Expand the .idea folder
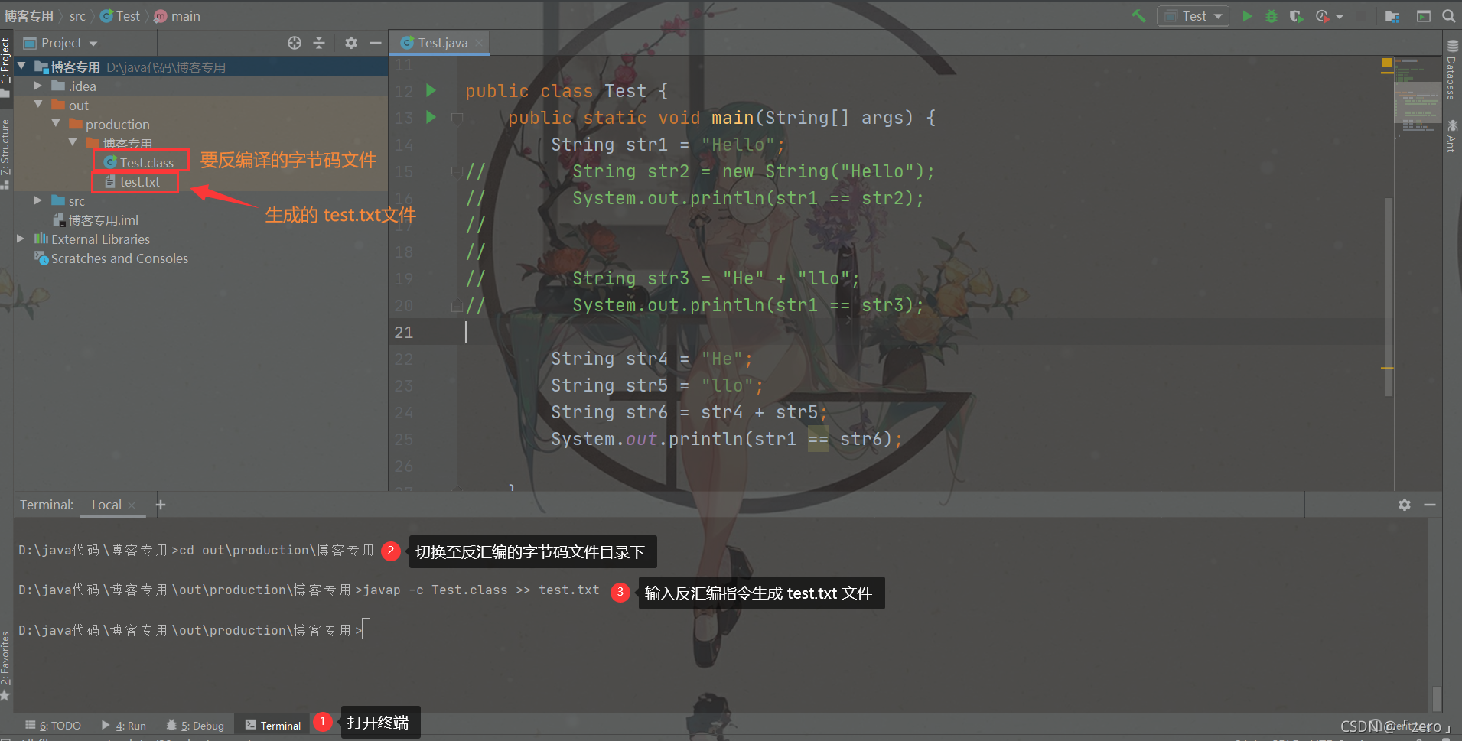 pyautogui.click(x=38, y=86)
